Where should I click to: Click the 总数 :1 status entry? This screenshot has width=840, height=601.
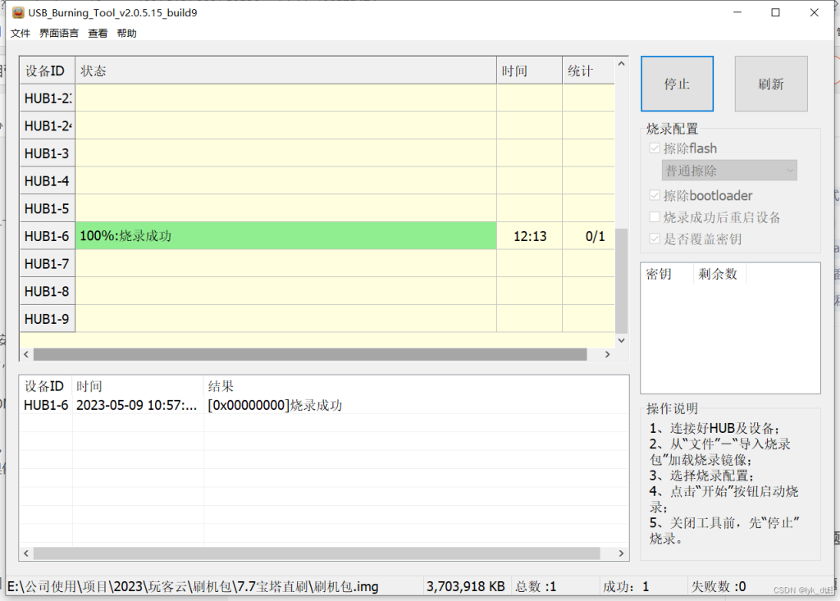pos(536,586)
